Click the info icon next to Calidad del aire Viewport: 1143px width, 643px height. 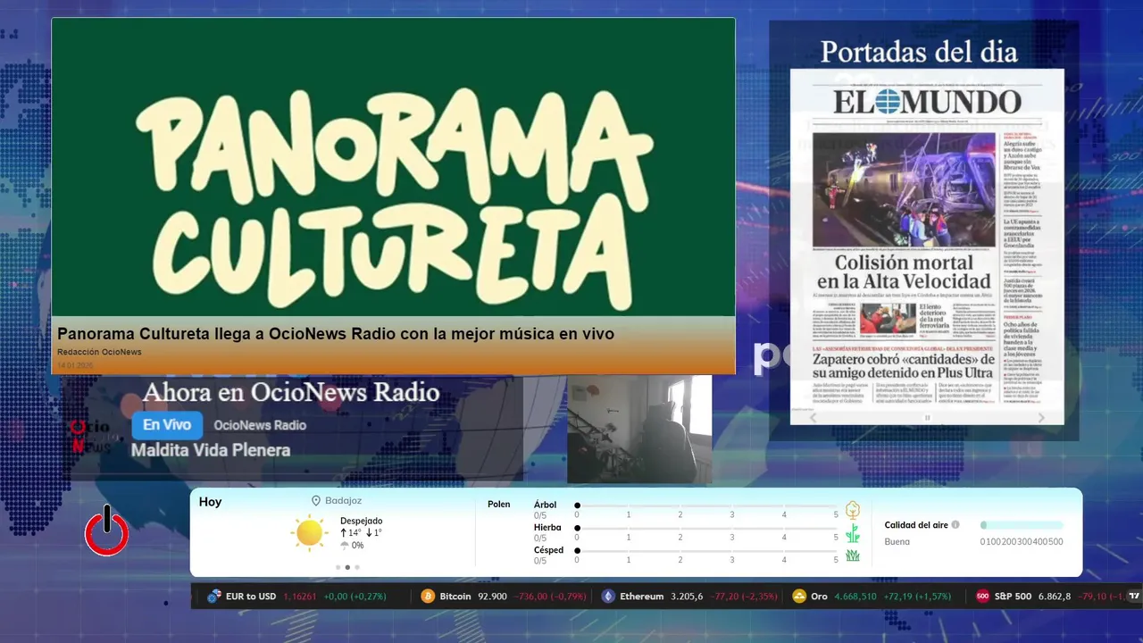pyautogui.click(x=955, y=525)
